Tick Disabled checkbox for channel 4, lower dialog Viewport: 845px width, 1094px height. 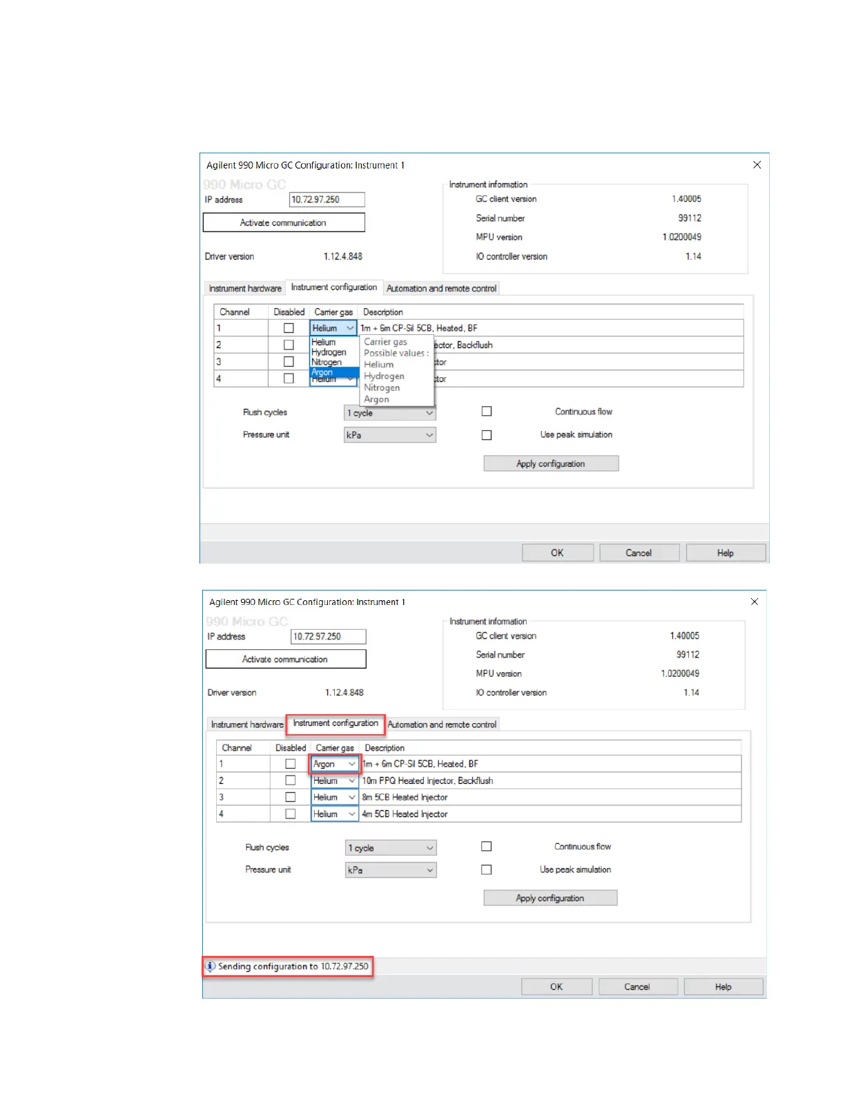click(291, 814)
